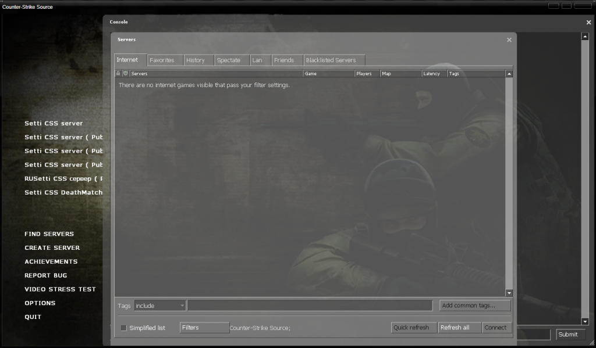The width and height of the screenshot is (596, 348).
Task: Focus the tags text input field
Action: tap(310, 306)
